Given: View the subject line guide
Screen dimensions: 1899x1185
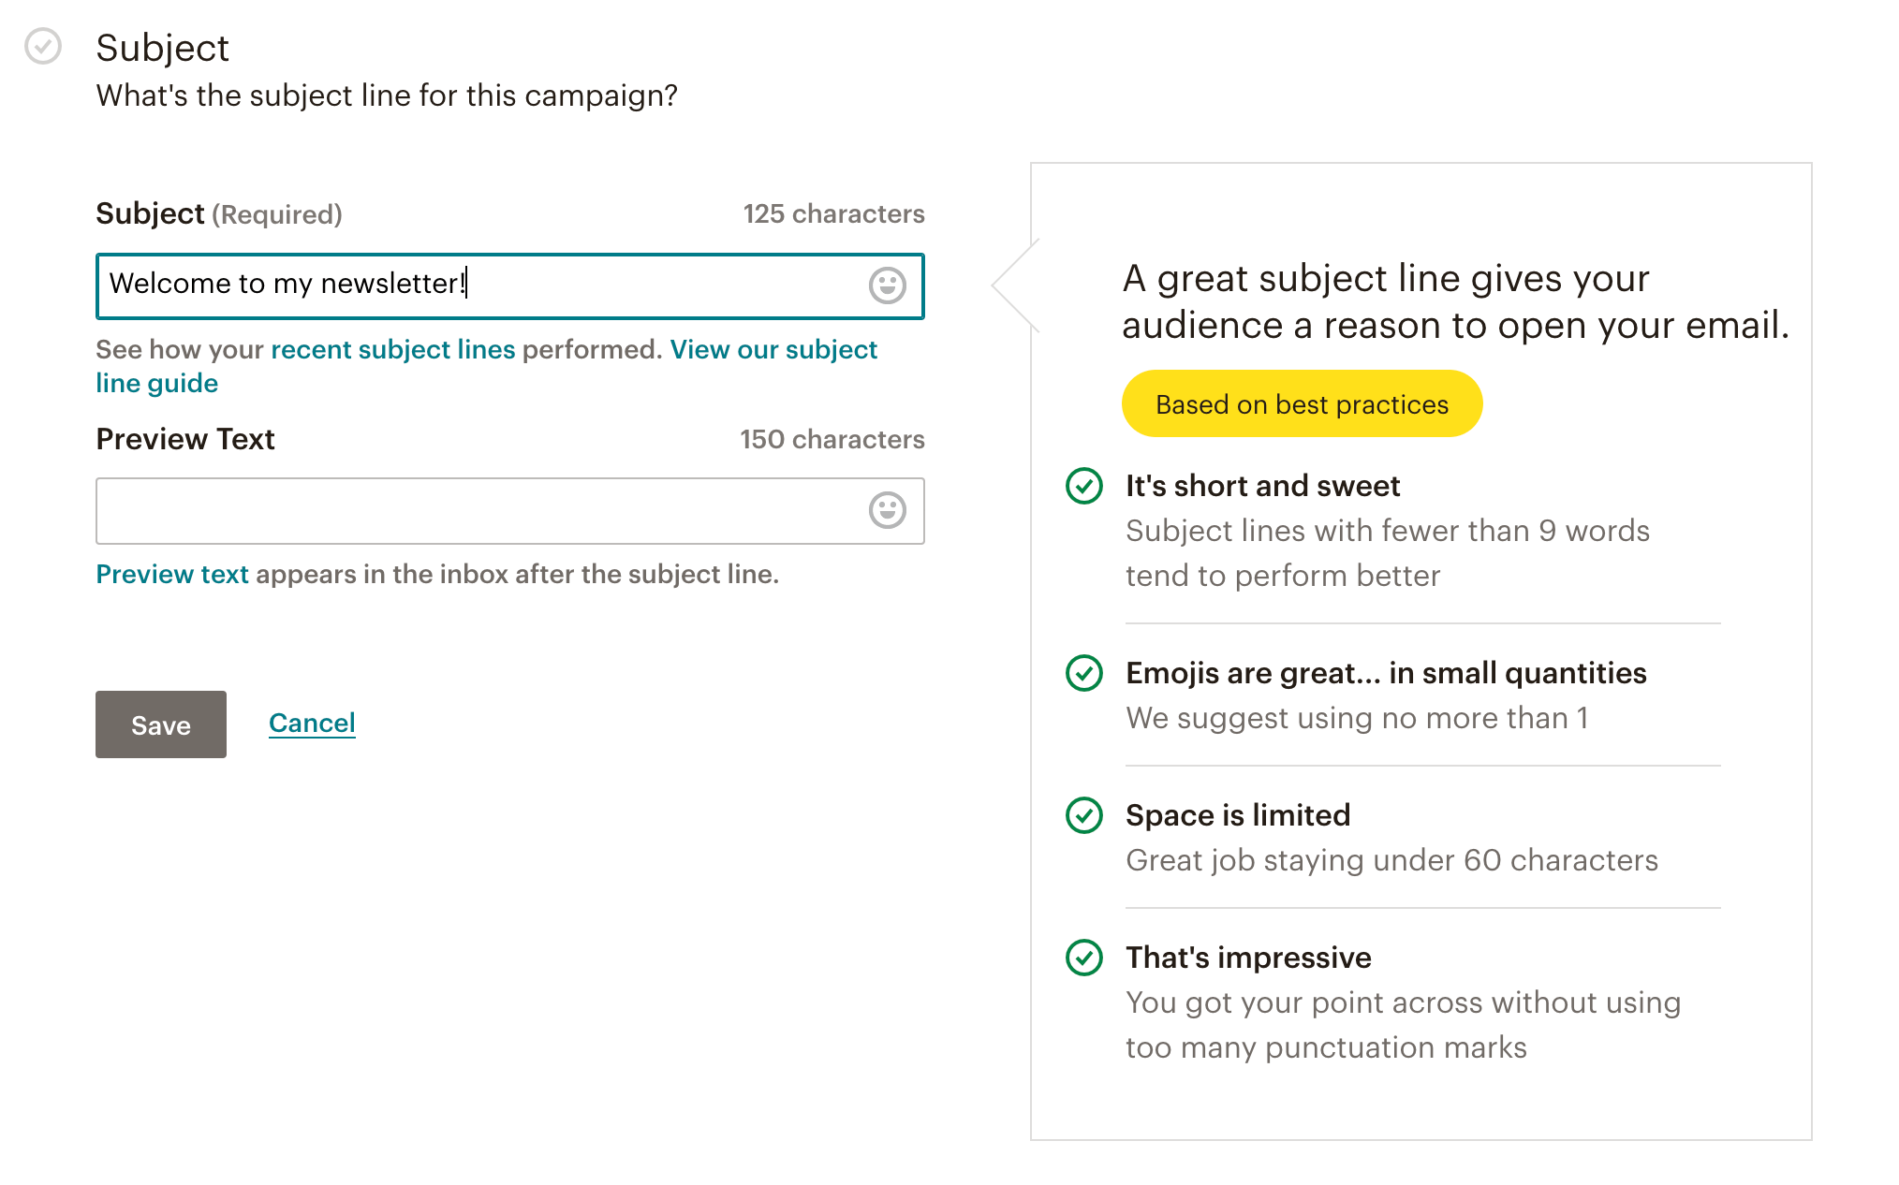Looking at the screenshot, I should 773,350.
